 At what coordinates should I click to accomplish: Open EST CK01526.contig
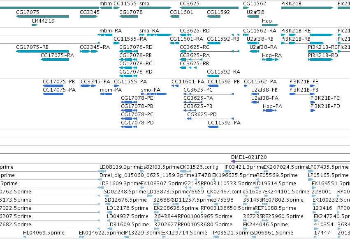point(199,167)
